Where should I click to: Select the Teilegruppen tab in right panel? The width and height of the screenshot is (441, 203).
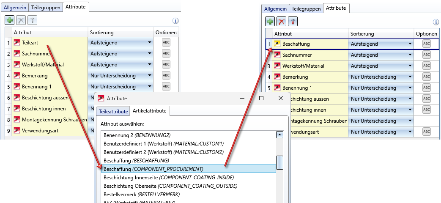(306, 9)
